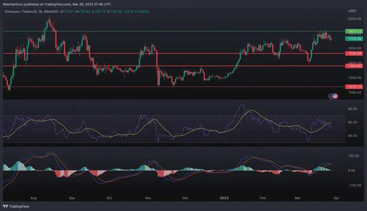The width and height of the screenshot is (367, 211).
Task: Select the red 1520.68 price level label
Action: (x=354, y=54)
